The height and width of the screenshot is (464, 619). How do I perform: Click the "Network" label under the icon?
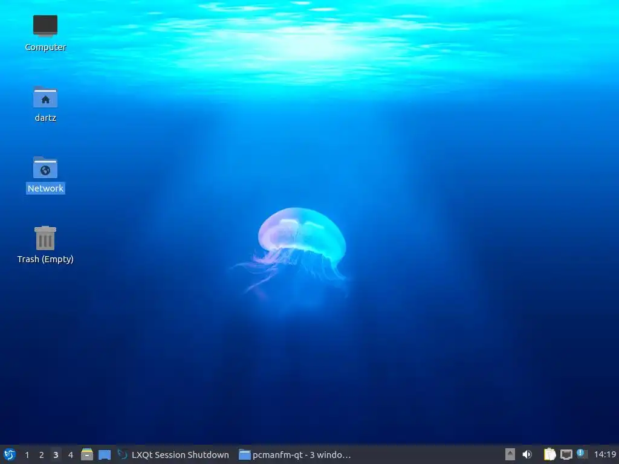click(45, 188)
